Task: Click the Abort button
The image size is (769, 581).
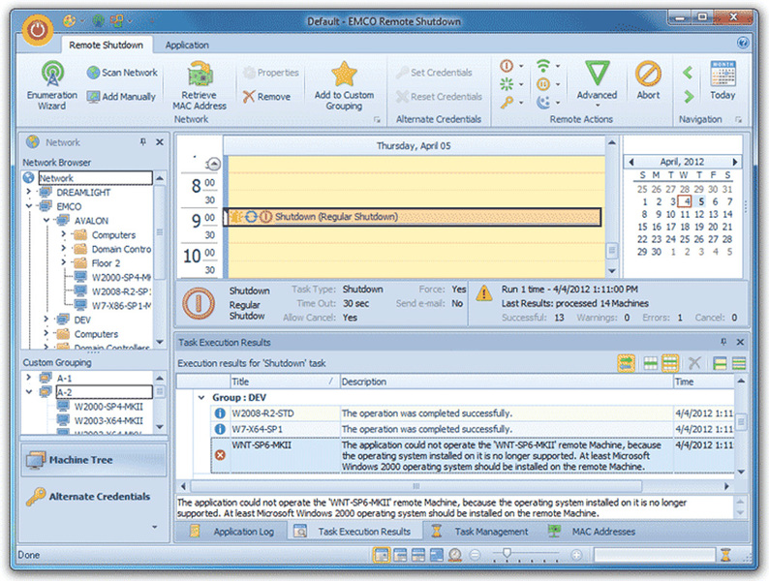Action: [x=648, y=81]
